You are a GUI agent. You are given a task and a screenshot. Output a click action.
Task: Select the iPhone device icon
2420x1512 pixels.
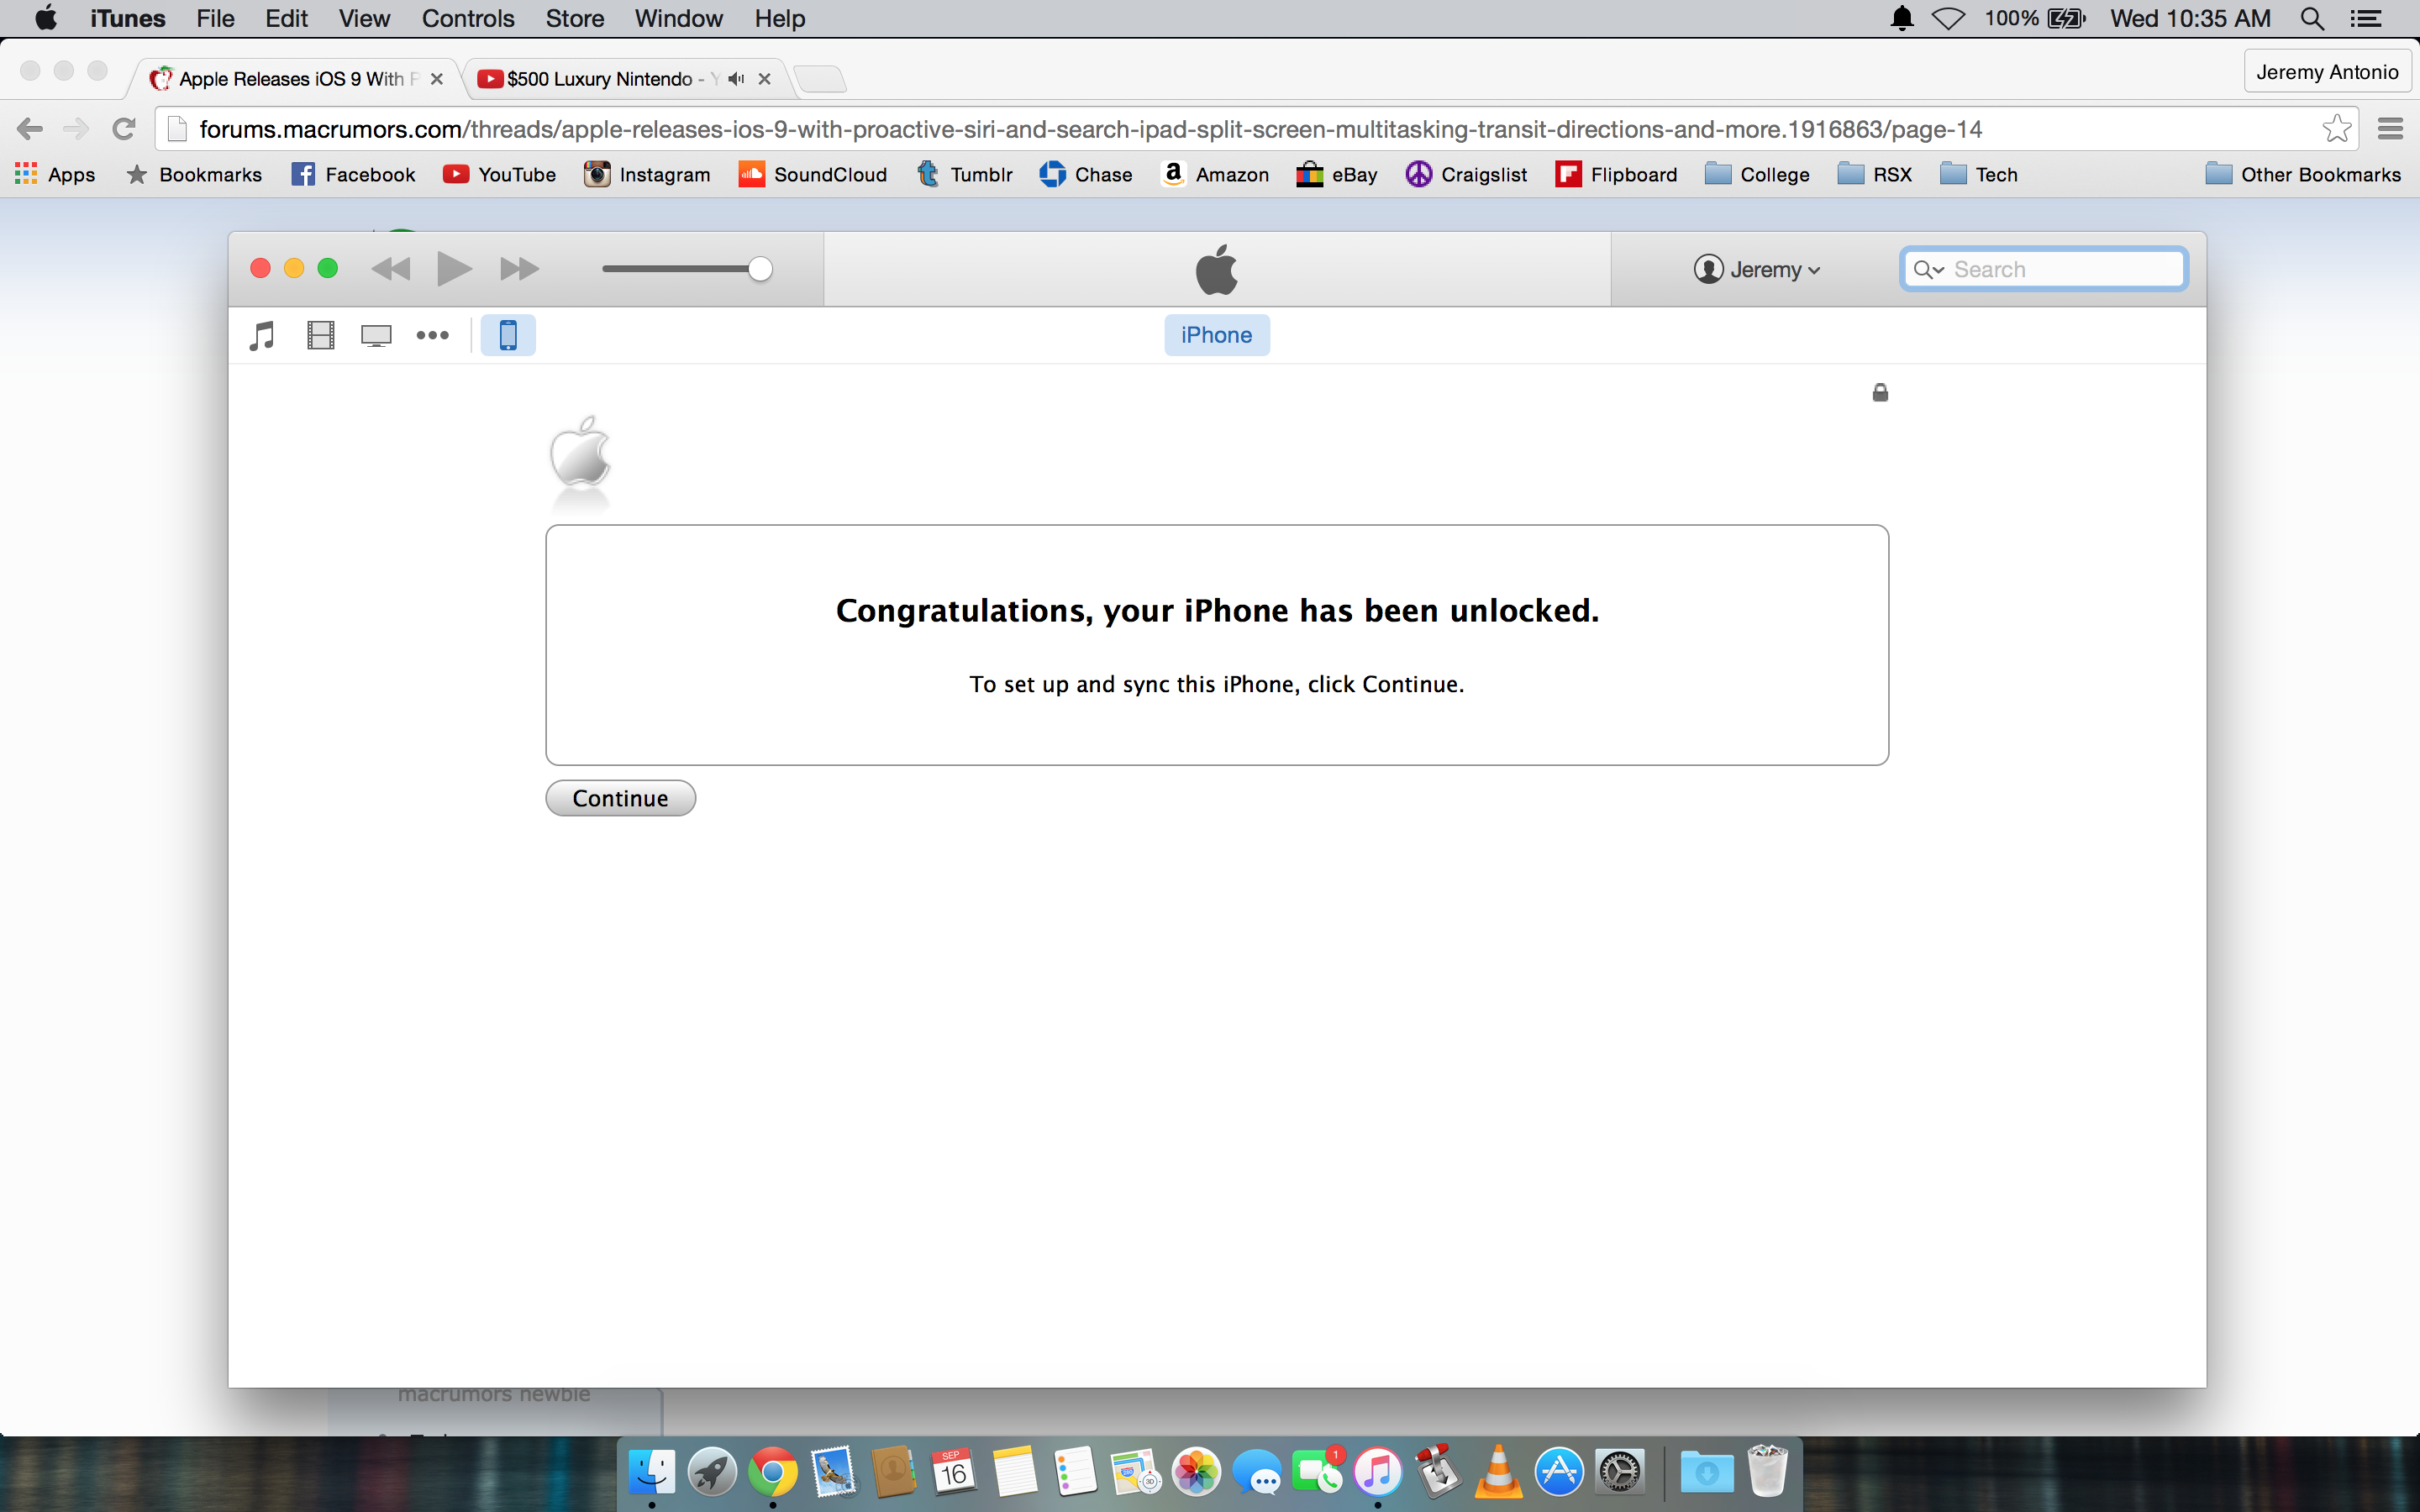click(x=508, y=335)
